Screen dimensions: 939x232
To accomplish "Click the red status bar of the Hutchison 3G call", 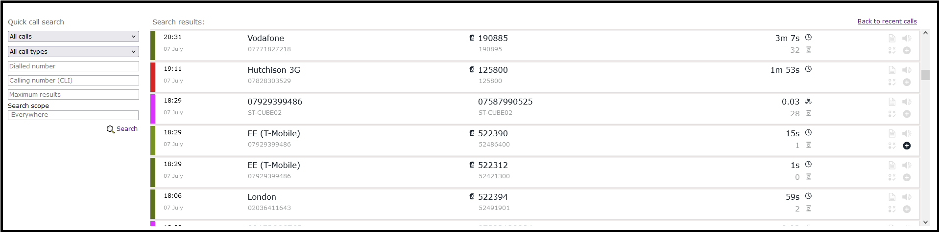I will tap(153, 77).
